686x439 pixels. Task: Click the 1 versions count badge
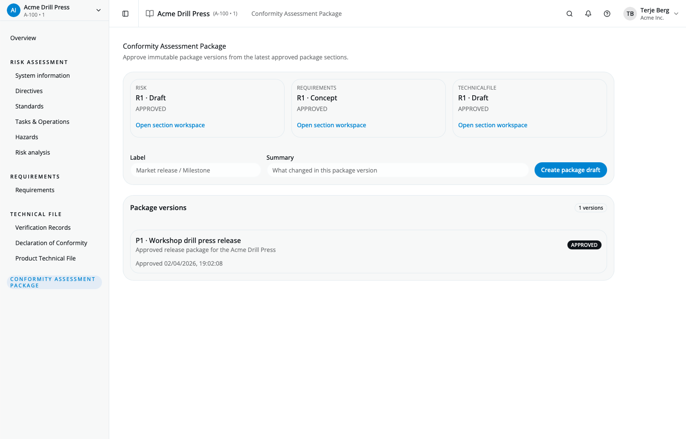[591, 208]
